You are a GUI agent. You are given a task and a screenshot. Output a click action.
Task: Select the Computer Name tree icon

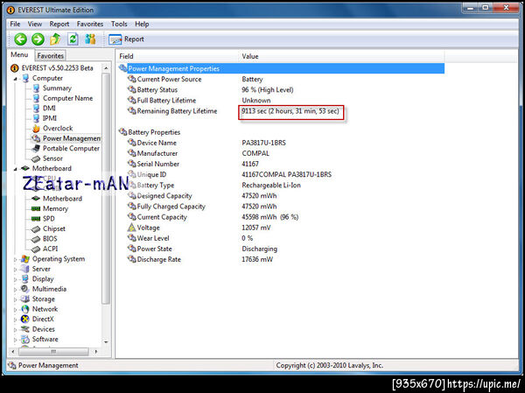click(36, 98)
